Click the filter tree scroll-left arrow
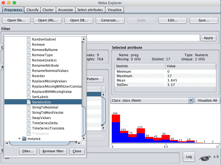221x165 pixels. (x=7, y=143)
